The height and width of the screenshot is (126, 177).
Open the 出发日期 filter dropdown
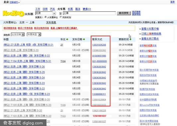[x=18, y=35]
